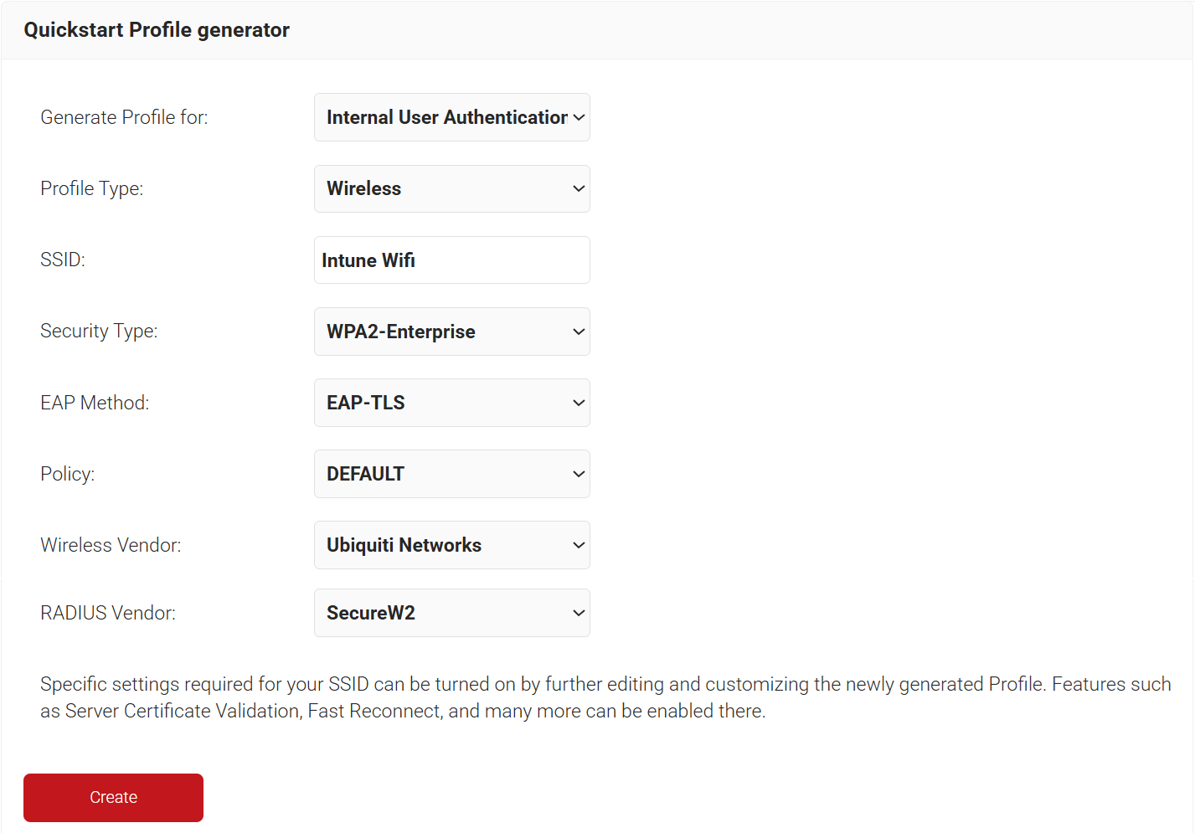The image size is (1195, 833).
Task: Click the Quickstart Profile generator heading
Action: pos(157,30)
